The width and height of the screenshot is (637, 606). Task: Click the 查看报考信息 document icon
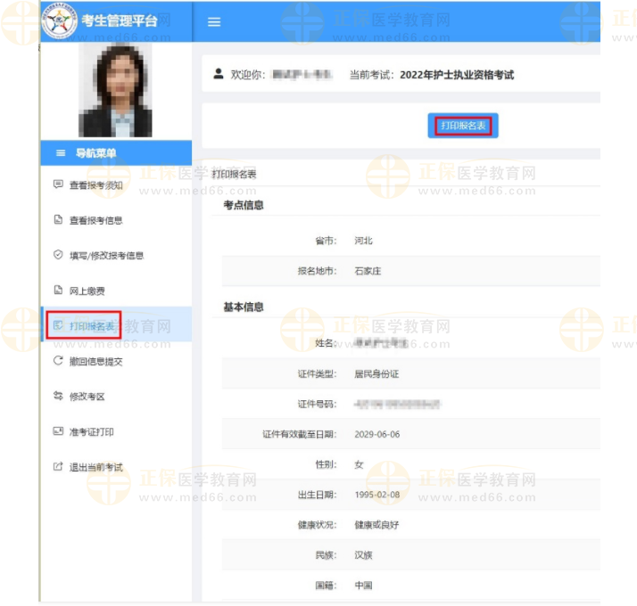click(x=59, y=220)
